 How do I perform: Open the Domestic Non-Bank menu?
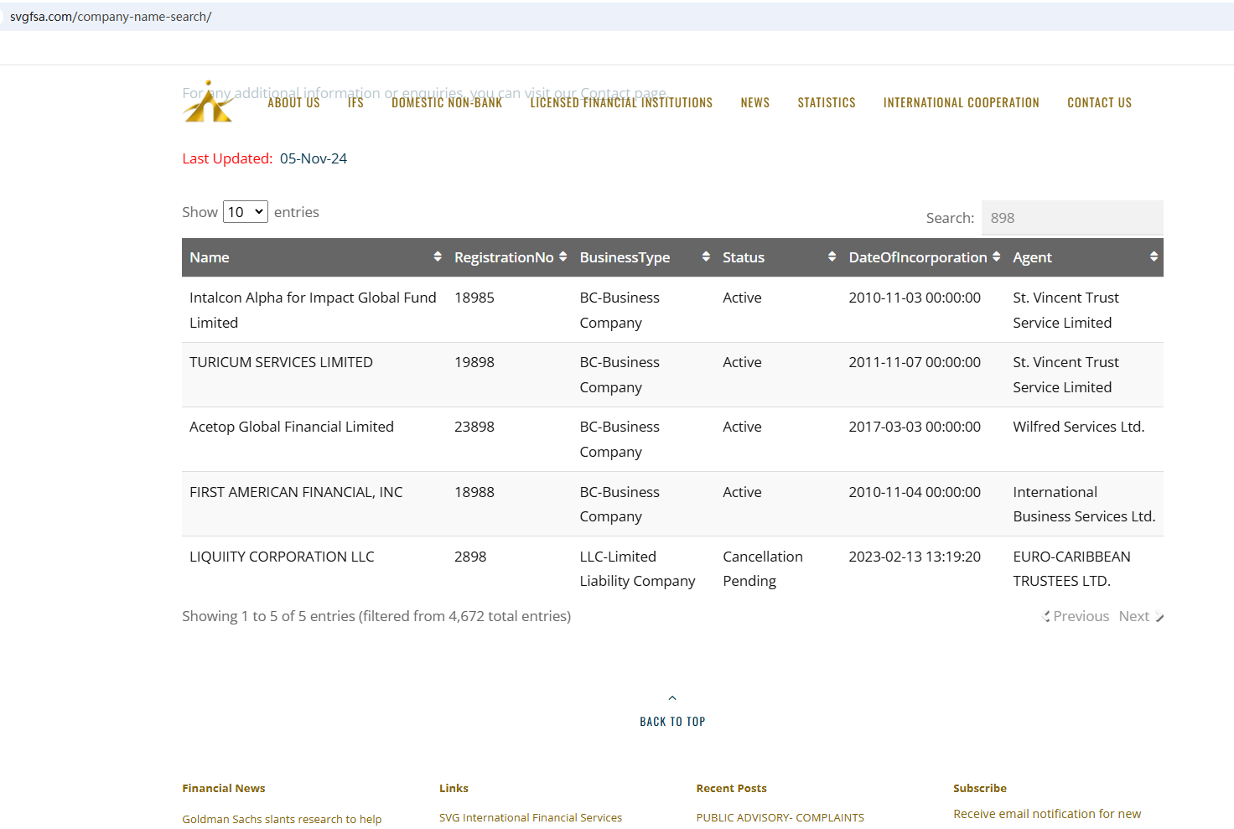coord(447,103)
